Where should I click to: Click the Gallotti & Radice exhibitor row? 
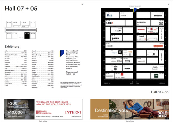[15, 70]
